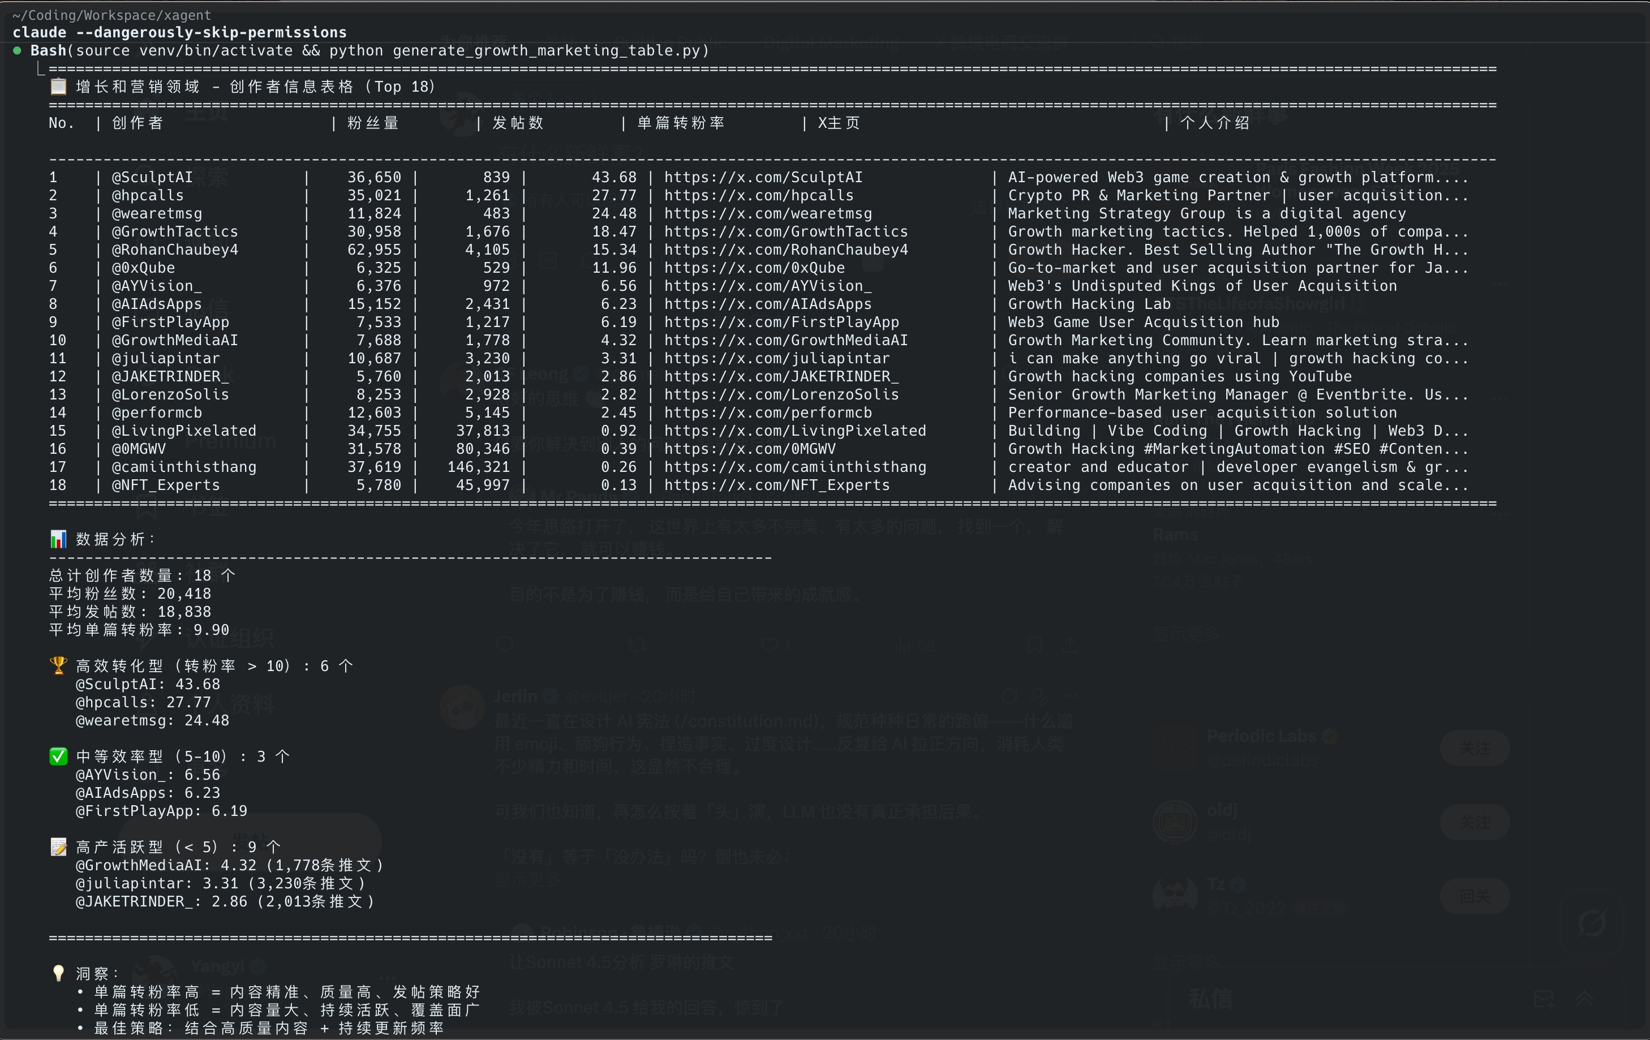Open the https://x.com/RohanChaubey4 URL
This screenshot has width=1650, height=1040.
pyautogui.click(x=785, y=250)
